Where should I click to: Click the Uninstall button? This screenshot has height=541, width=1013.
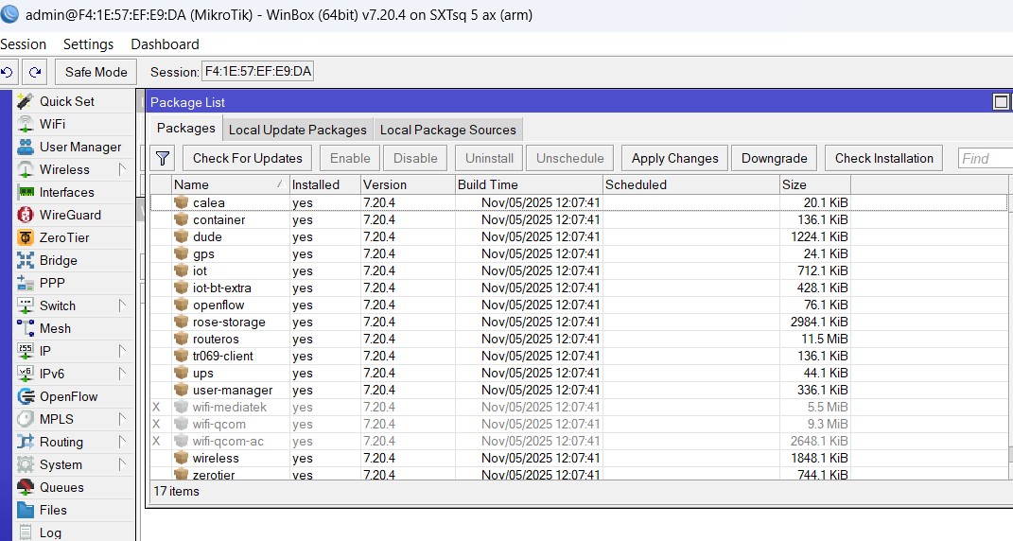(x=490, y=158)
